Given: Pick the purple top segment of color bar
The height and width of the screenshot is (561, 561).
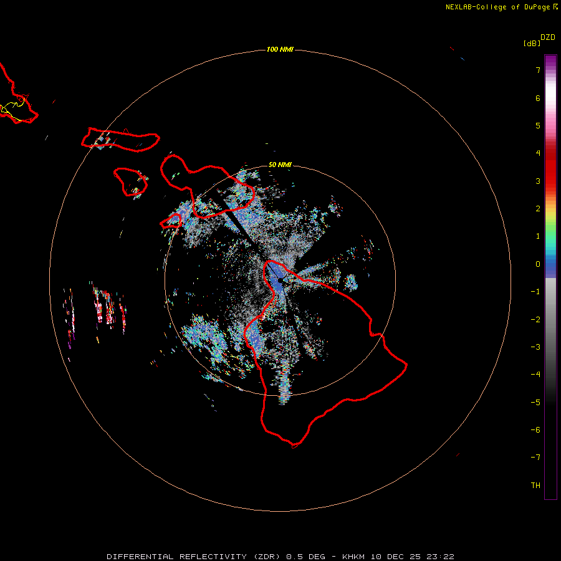Looking at the screenshot, I should point(550,61).
